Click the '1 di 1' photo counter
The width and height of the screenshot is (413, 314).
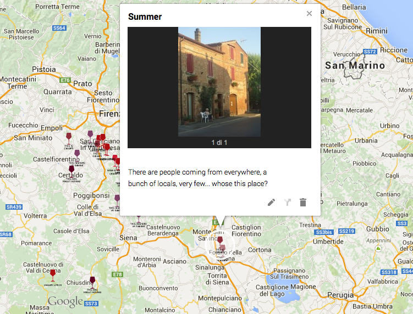click(219, 143)
